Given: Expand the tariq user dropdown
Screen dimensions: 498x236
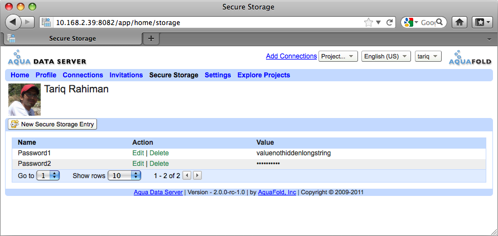Looking at the screenshot, I should pos(428,56).
